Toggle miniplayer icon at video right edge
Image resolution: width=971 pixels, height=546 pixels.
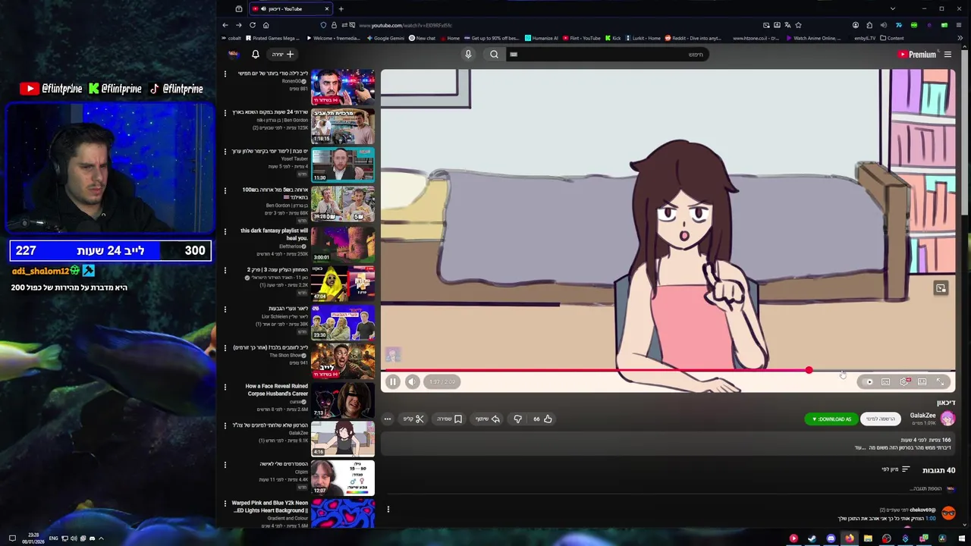(941, 288)
